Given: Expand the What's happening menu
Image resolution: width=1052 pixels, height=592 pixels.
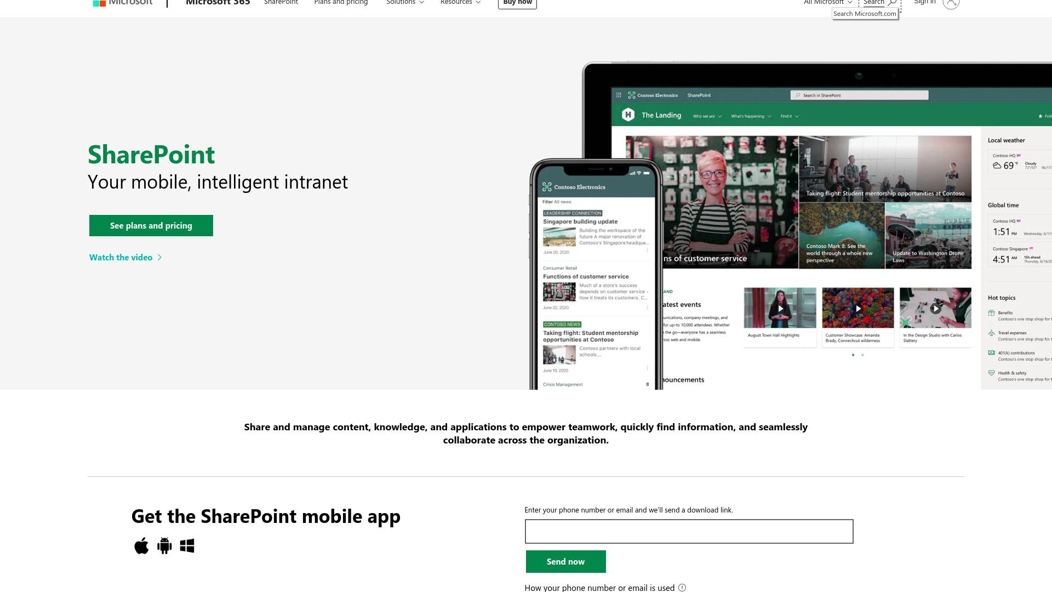Looking at the screenshot, I should [751, 116].
